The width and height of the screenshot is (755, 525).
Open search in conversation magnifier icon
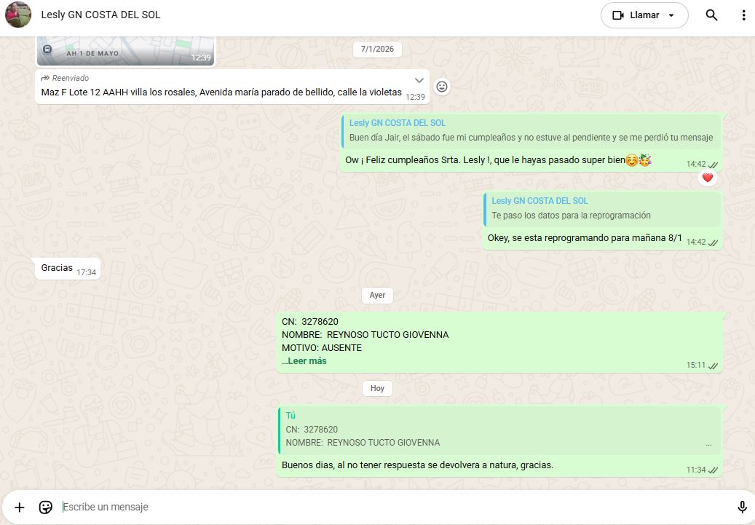pyautogui.click(x=711, y=15)
